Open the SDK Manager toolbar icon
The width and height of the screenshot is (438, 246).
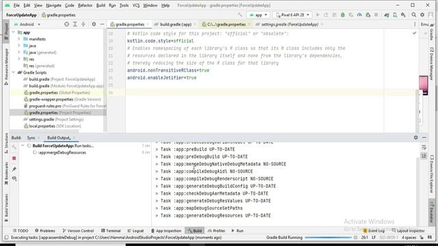tap(403, 15)
